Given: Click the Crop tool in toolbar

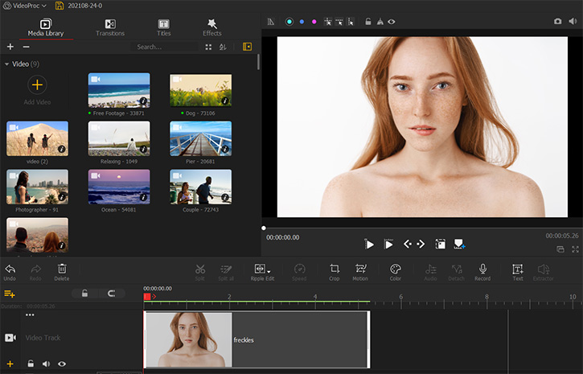Looking at the screenshot, I should (335, 269).
